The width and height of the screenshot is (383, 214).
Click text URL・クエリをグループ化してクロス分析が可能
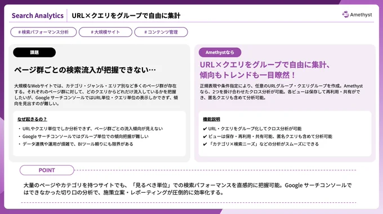[x=255, y=129]
